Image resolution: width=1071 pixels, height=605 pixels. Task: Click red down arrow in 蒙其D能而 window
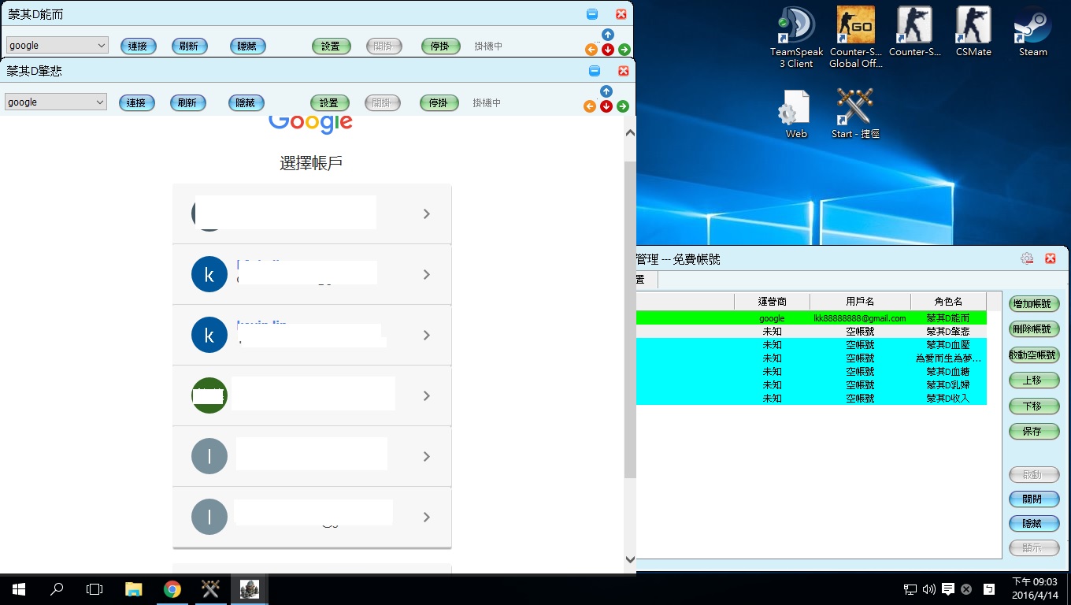pos(608,50)
